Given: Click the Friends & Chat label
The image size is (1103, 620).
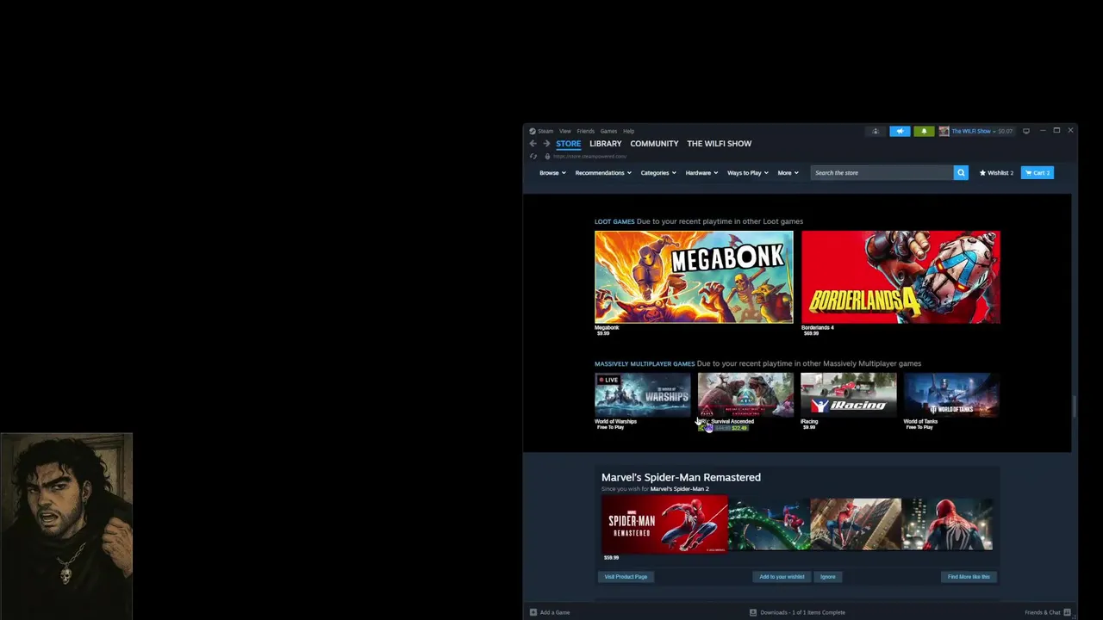Looking at the screenshot, I should pyautogui.click(x=1043, y=612).
